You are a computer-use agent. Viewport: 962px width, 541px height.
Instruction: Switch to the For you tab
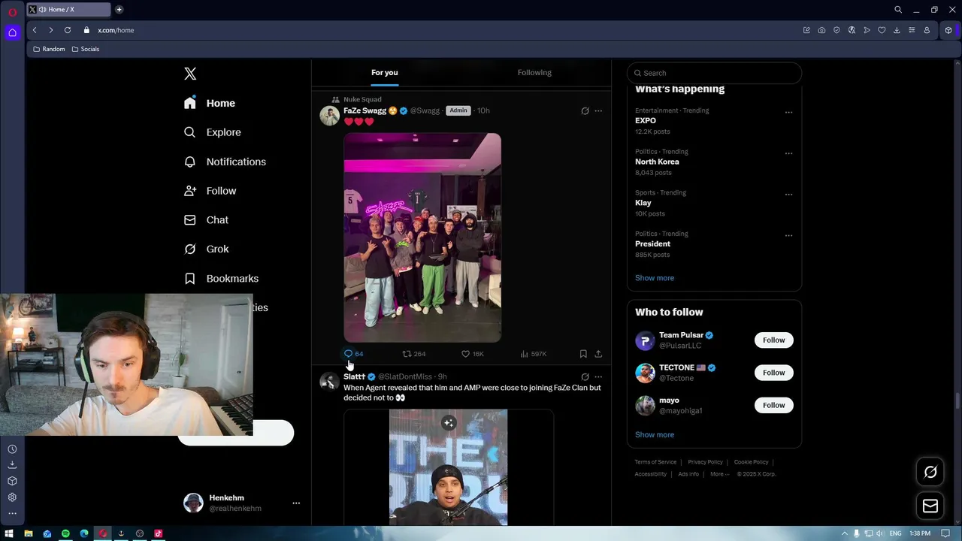click(385, 73)
